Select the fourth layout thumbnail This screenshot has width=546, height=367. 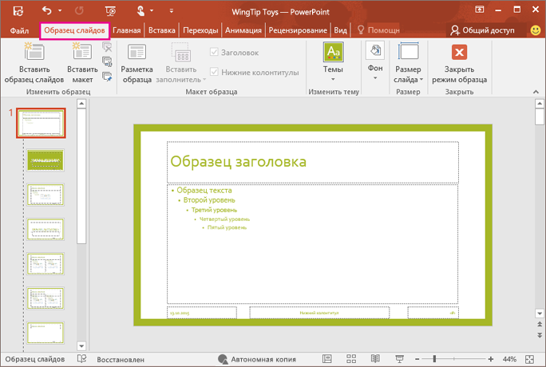[x=45, y=229]
